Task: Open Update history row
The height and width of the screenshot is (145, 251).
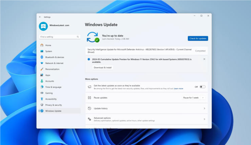Action: point(146,109)
